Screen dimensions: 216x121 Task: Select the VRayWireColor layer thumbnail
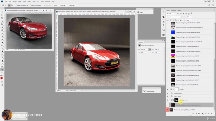[x=173, y=56]
